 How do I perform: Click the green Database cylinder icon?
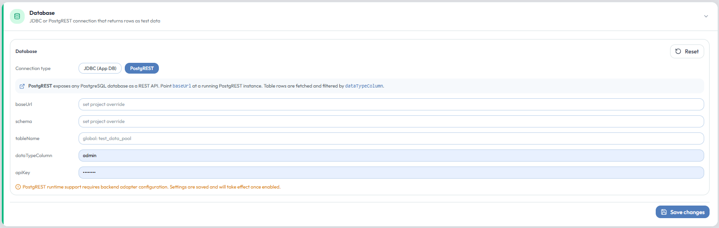coord(17,16)
